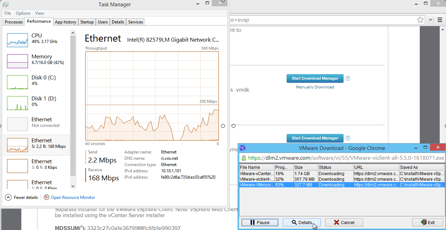The height and width of the screenshot is (230, 446).
Task: Click the 32% progress cell
Action: [x=284, y=179]
